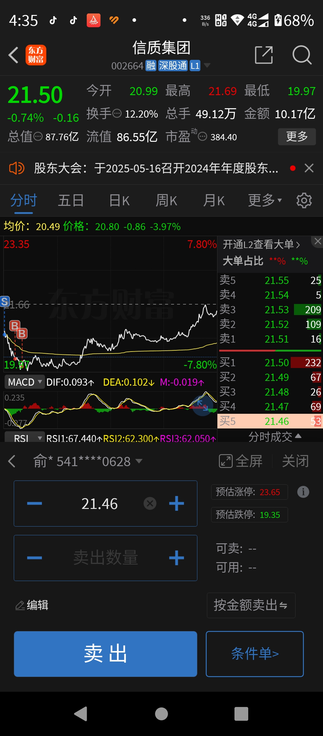Tap the trade panel back chevron

pyautogui.click(x=12, y=461)
